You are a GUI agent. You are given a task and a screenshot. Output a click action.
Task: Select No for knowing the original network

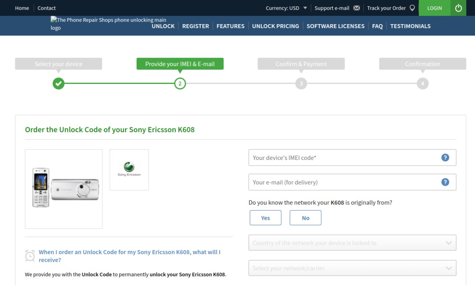pyautogui.click(x=305, y=218)
